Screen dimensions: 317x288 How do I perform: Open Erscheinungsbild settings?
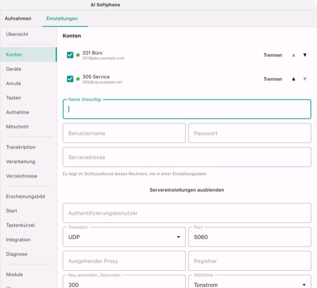(x=29, y=196)
